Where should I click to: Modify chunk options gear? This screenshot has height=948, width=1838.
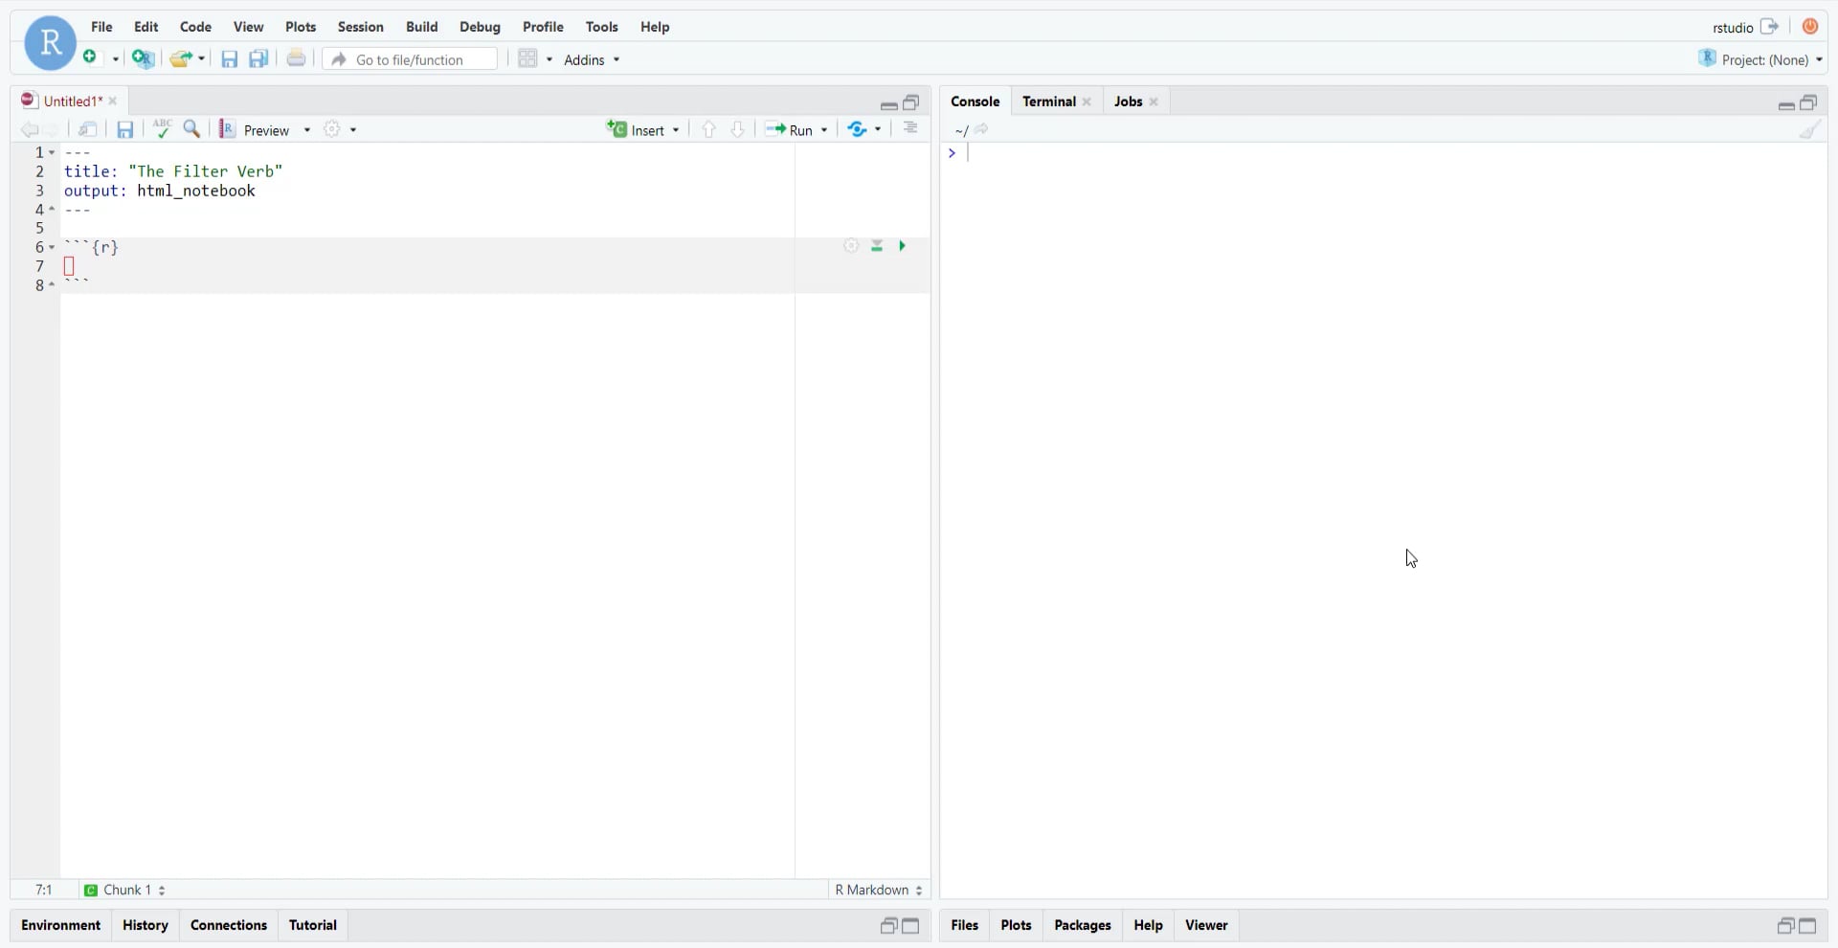[851, 246]
